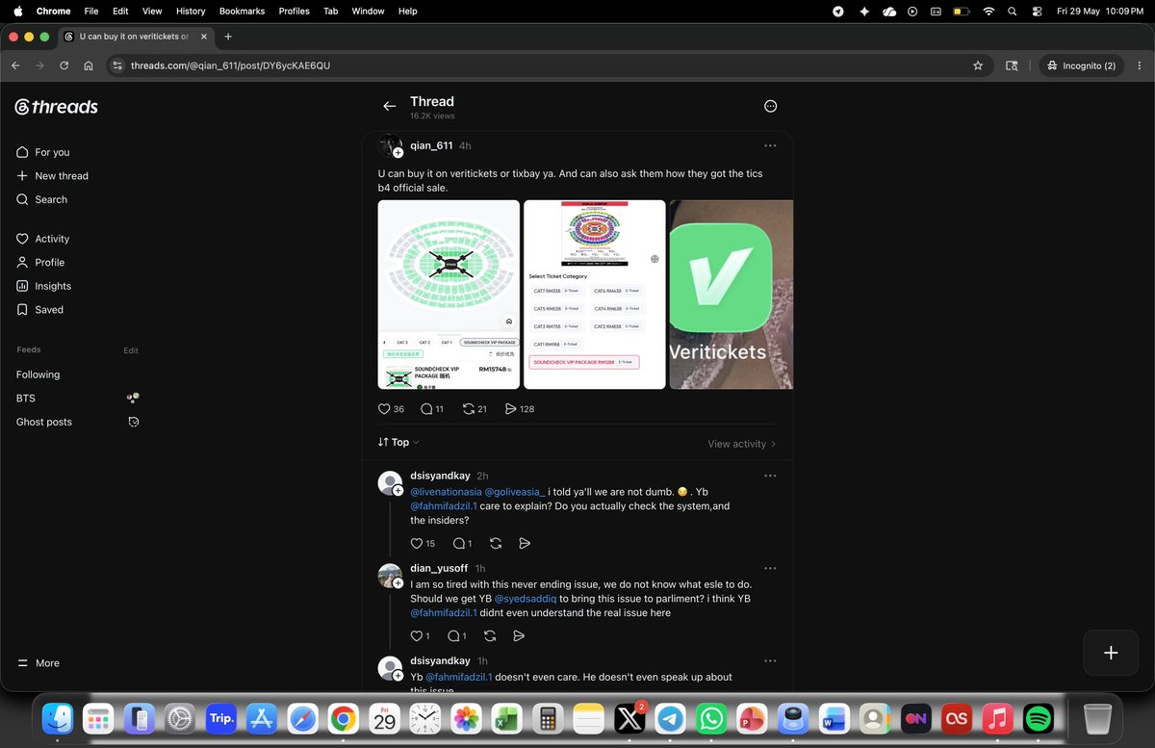The image size is (1155, 748).
Task: Follow qian_611 via avatar plus badge
Action: pyautogui.click(x=398, y=154)
